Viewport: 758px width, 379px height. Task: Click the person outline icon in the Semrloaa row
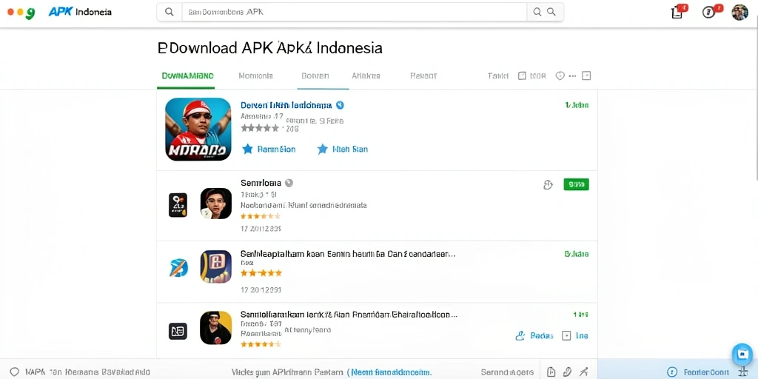click(x=548, y=184)
